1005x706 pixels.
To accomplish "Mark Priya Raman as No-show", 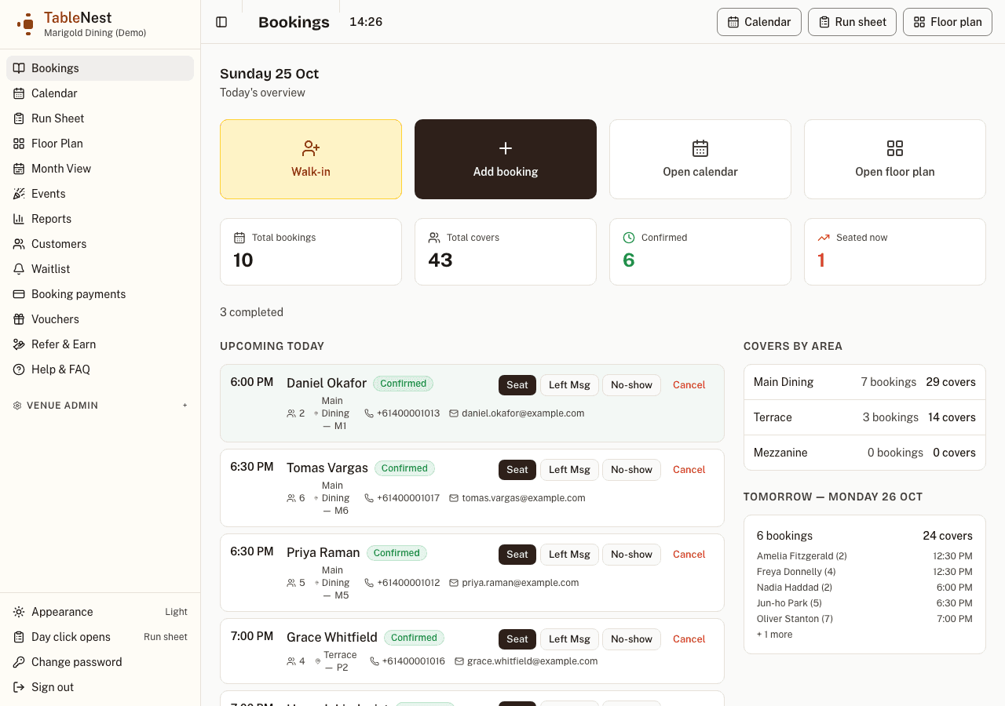I will click(631, 555).
